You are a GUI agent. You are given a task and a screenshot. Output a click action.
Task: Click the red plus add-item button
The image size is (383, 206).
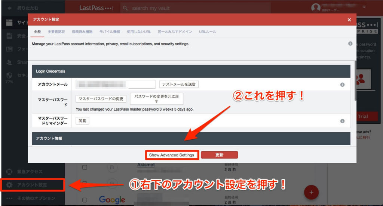(x=311, y=192)
